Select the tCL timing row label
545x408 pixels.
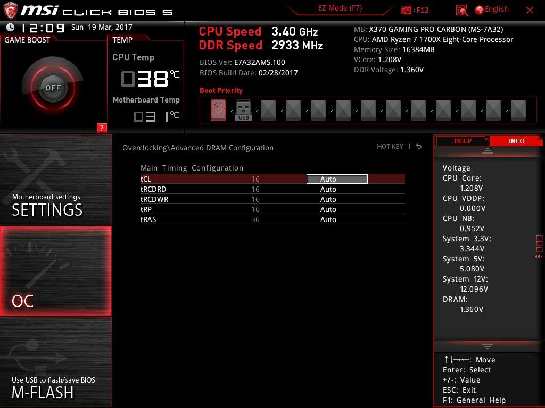(146, 179)
